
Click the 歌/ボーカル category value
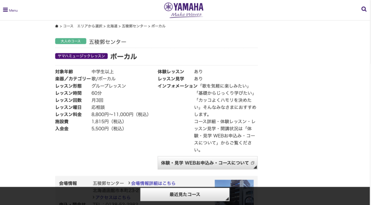pyautogui.click(x=103, y=79)
